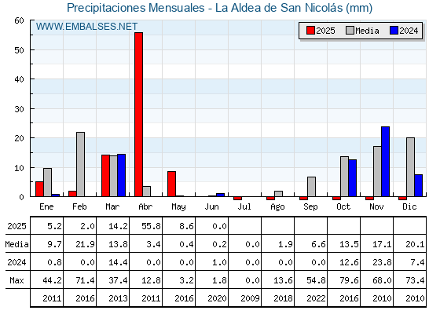Viewport: 440px width, 314px height.
Task: Click the gray Media legend swatch
Action: coord(350,31)
